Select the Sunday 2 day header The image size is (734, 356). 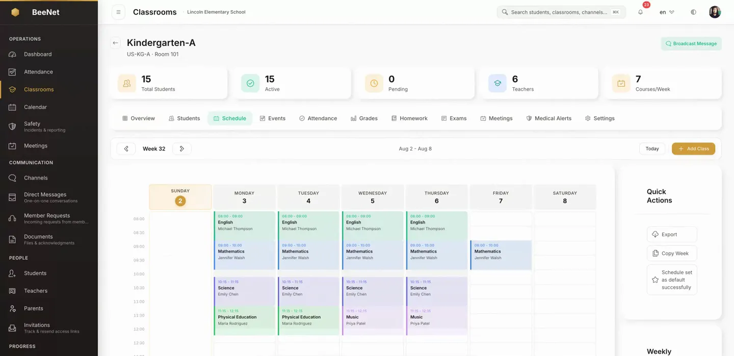click(180, 197)
